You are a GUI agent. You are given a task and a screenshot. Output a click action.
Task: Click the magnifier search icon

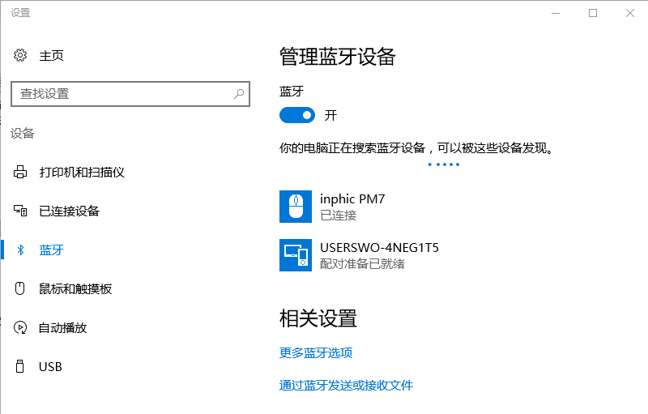[239, 94]
